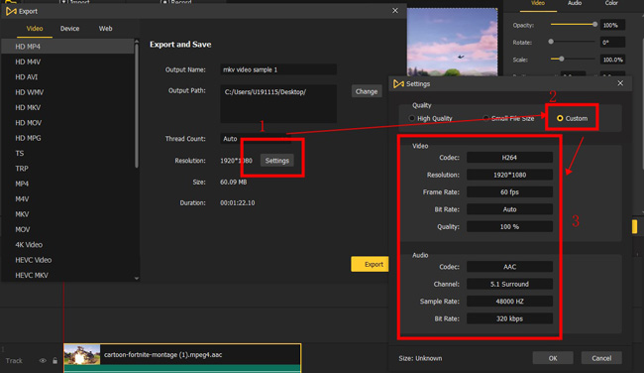Viewport: 644px width, 373px height.
Task: Select 4K Video format
Action: (x=67, y=244)
